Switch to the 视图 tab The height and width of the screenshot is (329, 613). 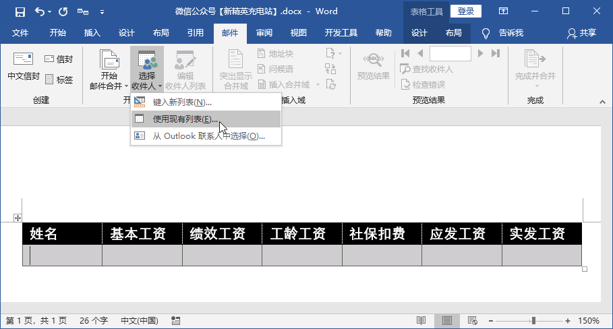tap(298, 33)
